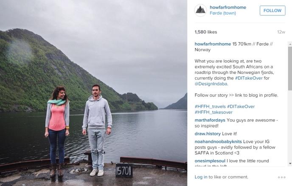The image size is (292, 186).
Task: Visit onesimplesoul commenter profile
Action: click(210, 161)
